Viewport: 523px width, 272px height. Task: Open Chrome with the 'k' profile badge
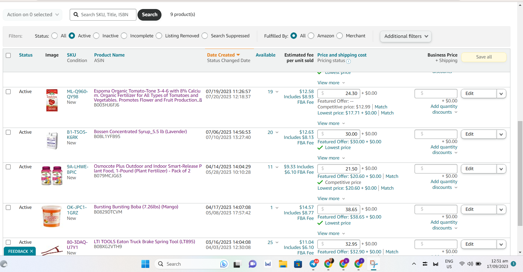coord(344,263)
